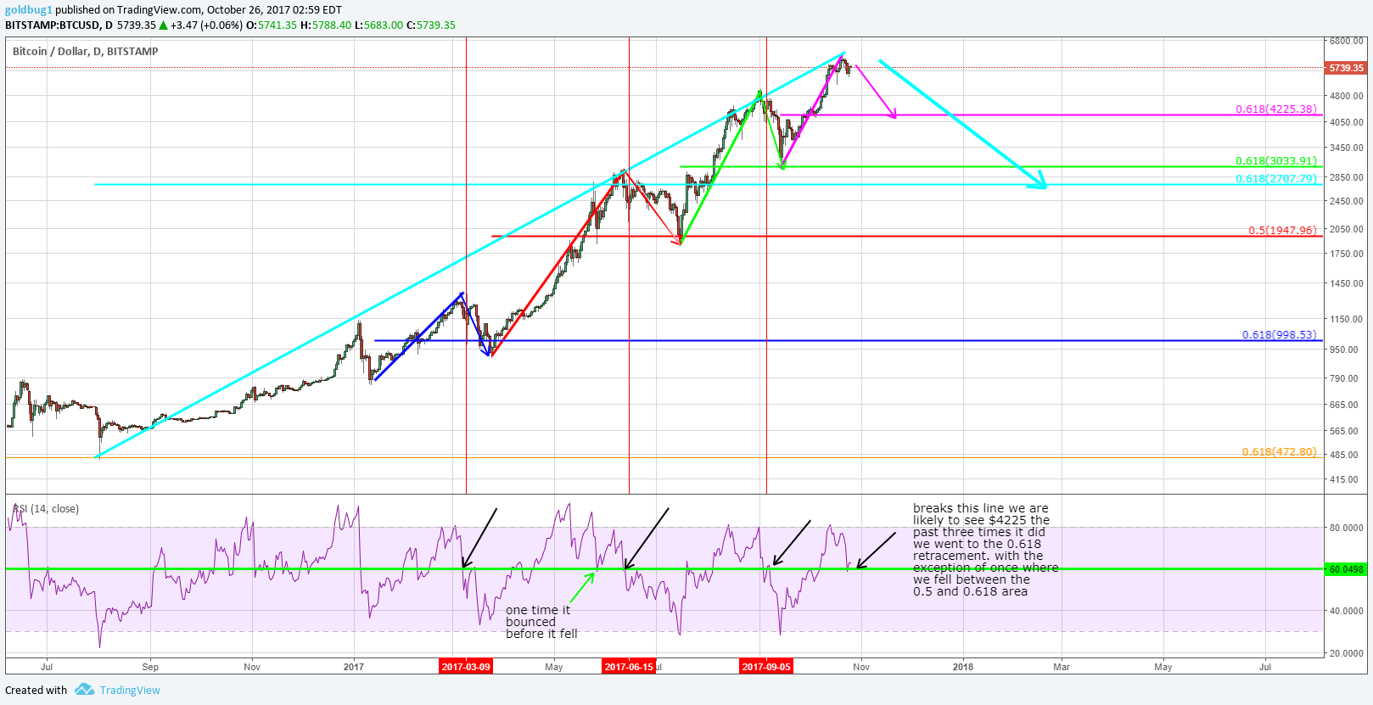Image resolution: width=1373 pixels, height=705 pixels.
Task: Click the Bitcoin / Dollar, D, BITSTAMP title
Action: tap(86, 52)
